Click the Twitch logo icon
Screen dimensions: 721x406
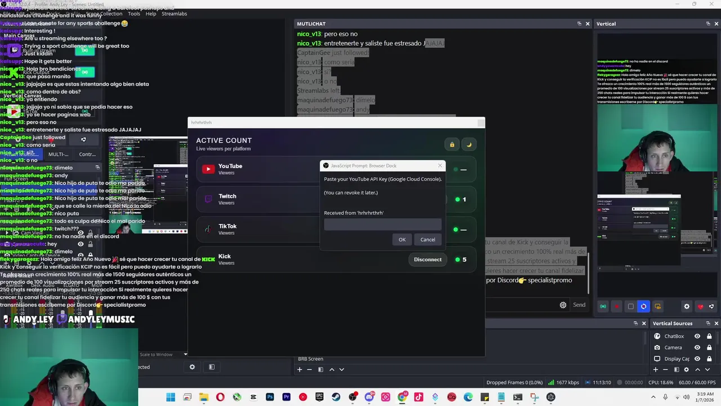pyautogui.click(x=208, y=199)
